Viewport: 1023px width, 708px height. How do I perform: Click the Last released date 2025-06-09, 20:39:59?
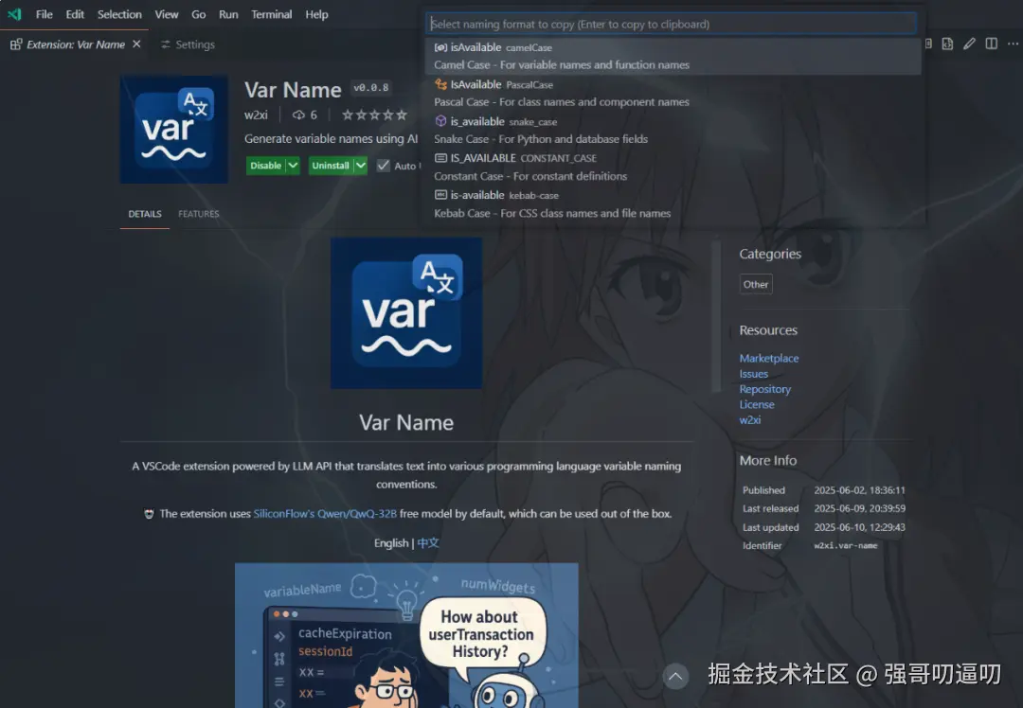coord(859,508)
